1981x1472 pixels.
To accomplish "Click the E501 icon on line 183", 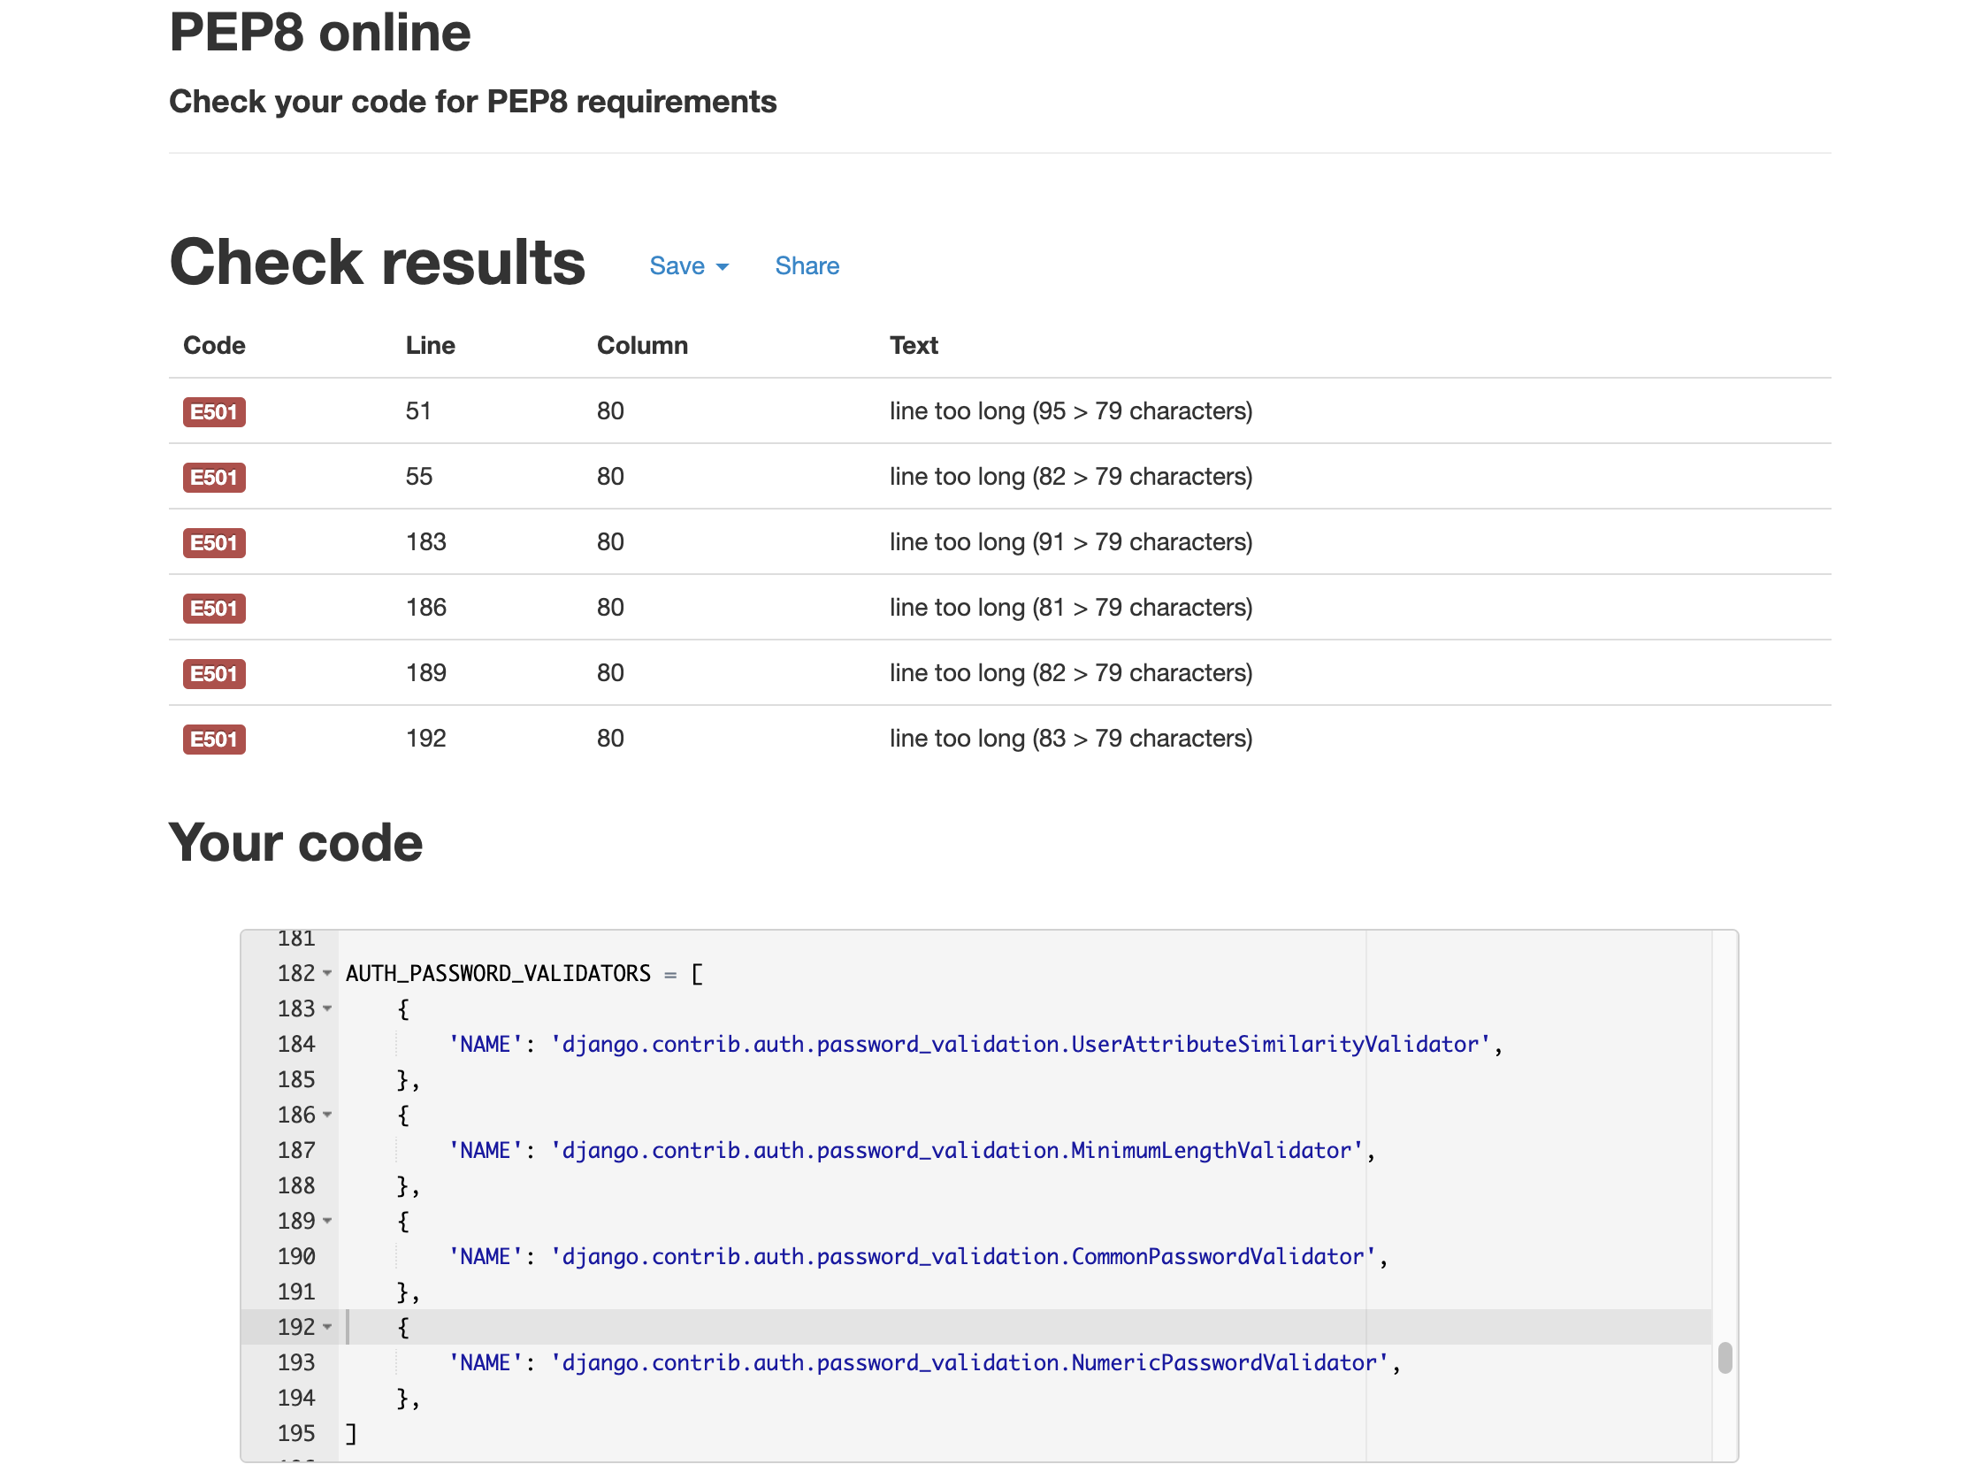I will 213,541.
